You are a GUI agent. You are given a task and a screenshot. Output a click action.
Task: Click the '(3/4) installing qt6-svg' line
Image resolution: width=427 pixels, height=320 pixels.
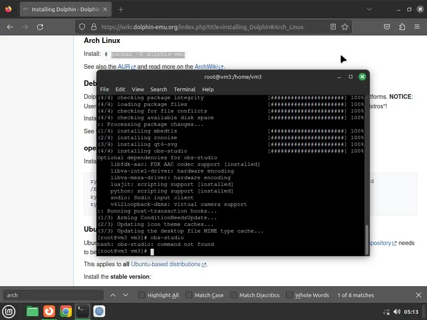point(138,144)
